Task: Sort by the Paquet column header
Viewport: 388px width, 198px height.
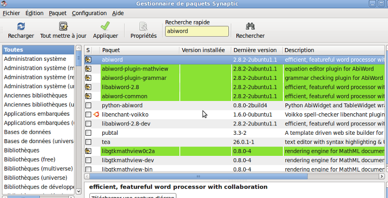Action: [140, 50]
